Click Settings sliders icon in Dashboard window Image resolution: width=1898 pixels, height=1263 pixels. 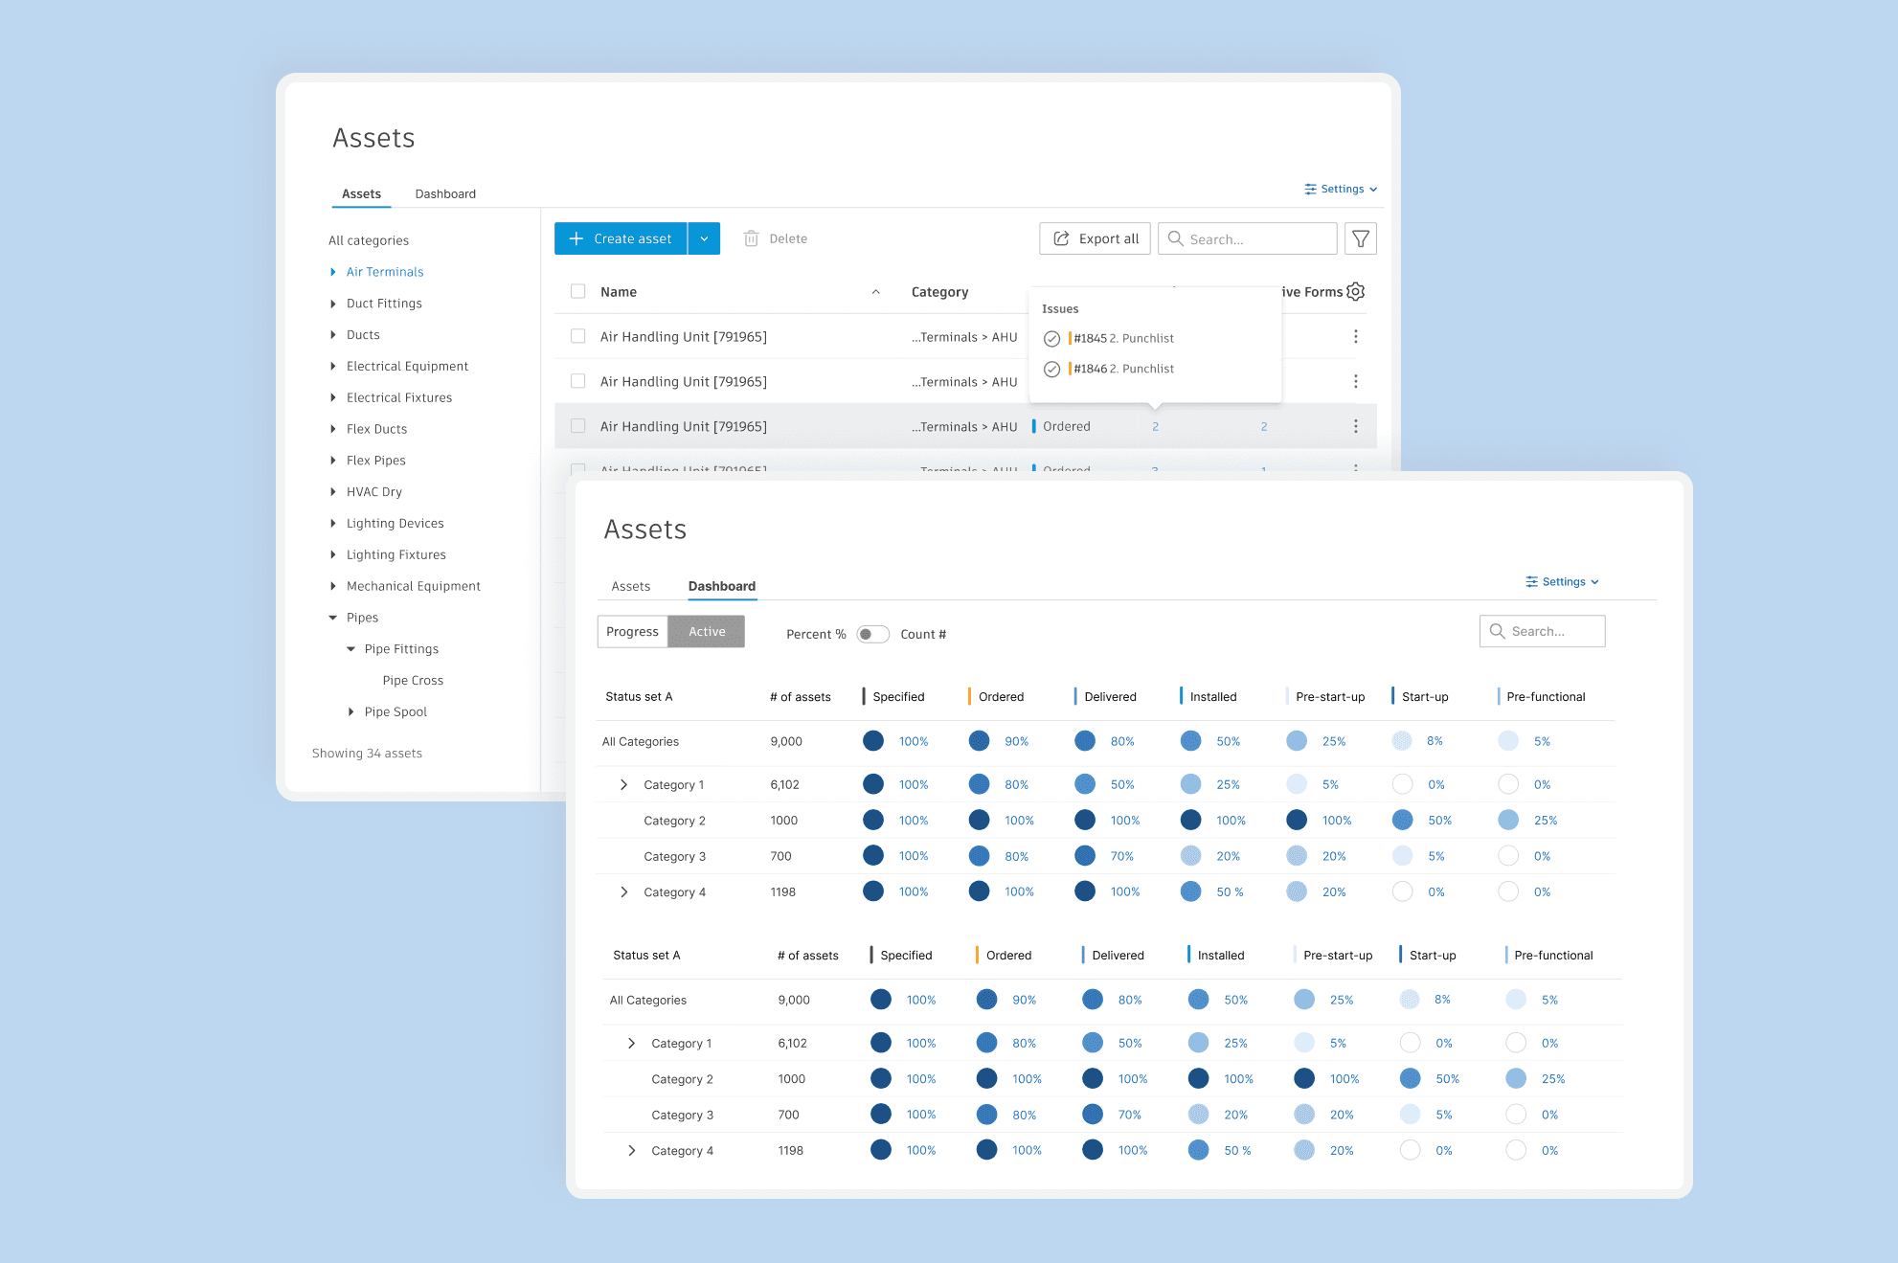pos(1531,581)
